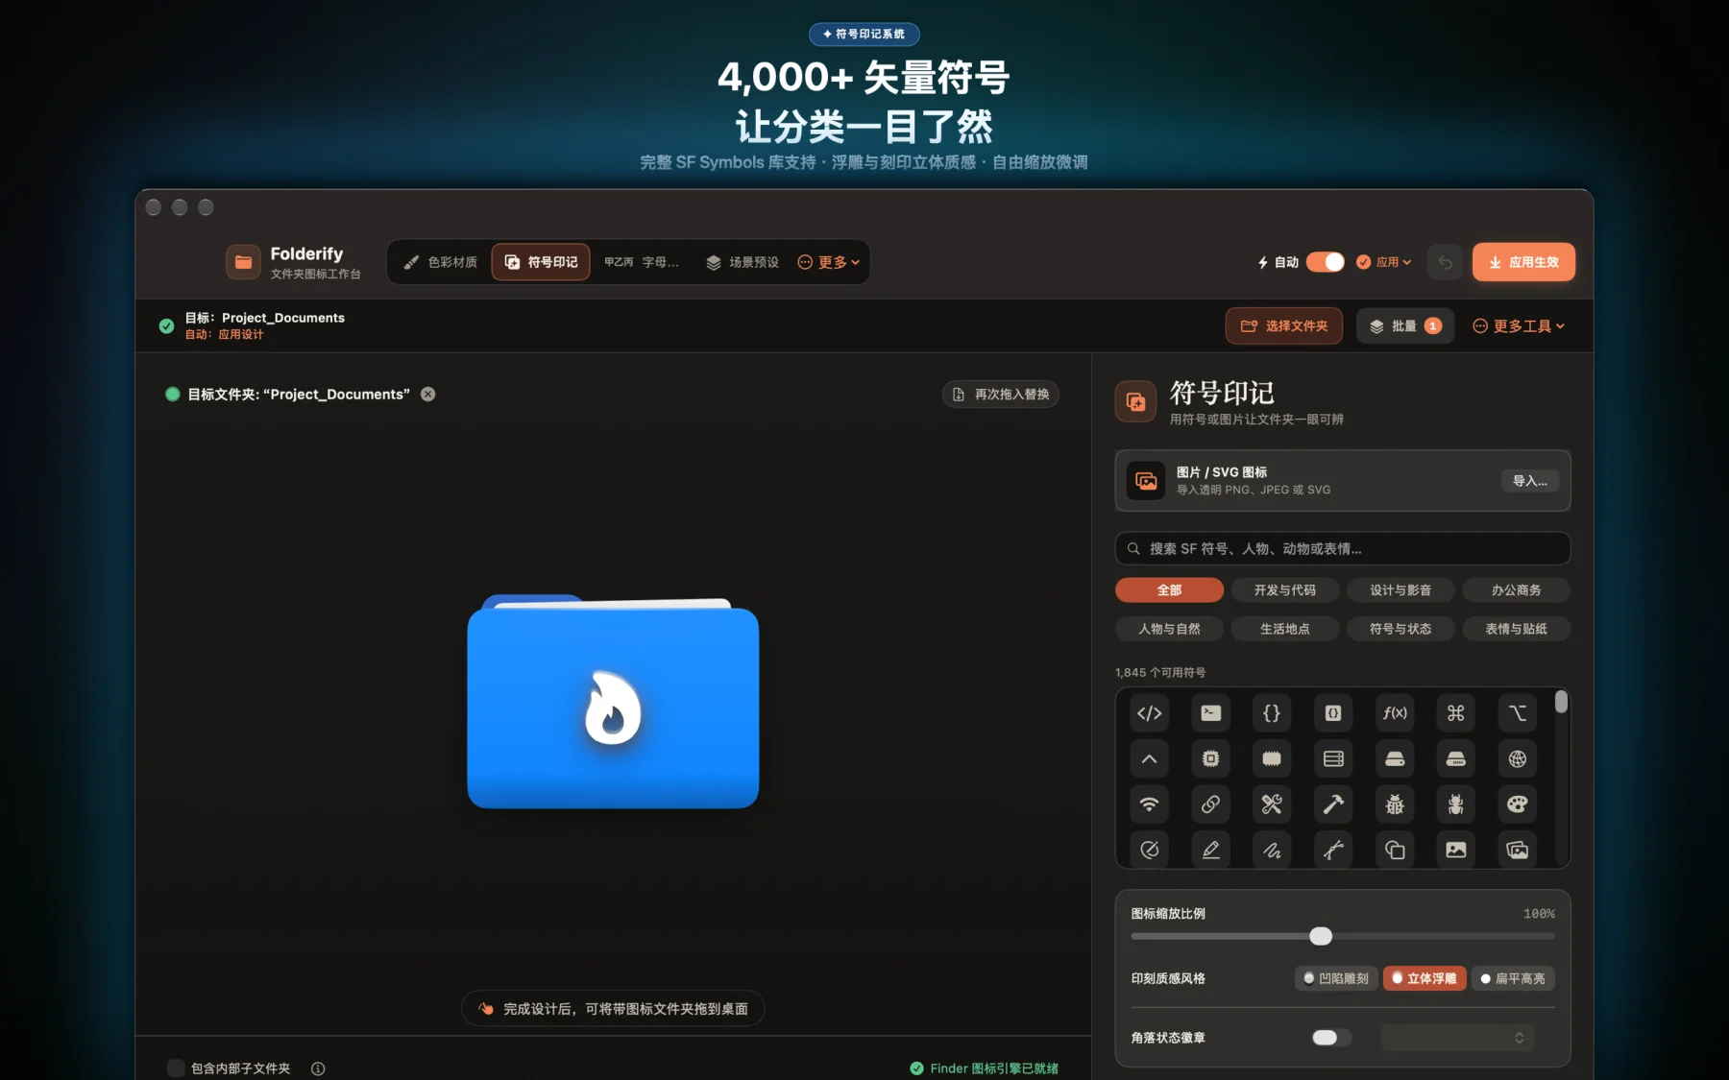
Task: Pick the hammer symbol
Action: (1333, 804)
